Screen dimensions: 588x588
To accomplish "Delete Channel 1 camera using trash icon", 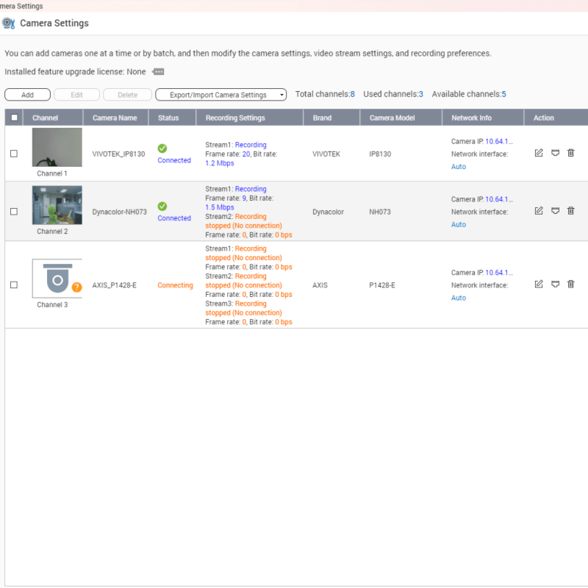I will tap(571, 153).
